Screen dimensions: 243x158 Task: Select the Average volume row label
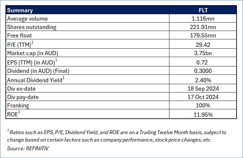pos(27,19)
